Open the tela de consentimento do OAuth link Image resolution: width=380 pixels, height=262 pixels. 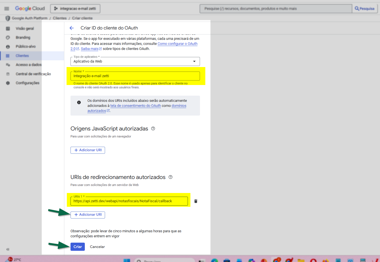pyautogui.click(x=136, y=106)
